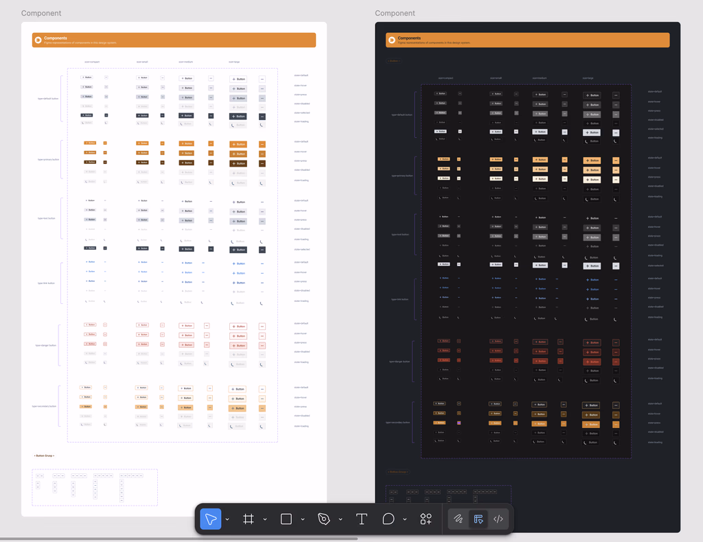This screenshot has width=703, height=542.
Task: Select the Frame tool
Action: tap(249, 519)
